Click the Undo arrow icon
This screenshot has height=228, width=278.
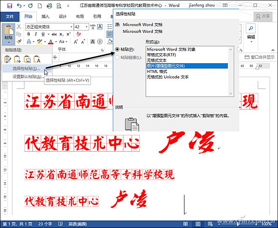[x=19, y=5]
